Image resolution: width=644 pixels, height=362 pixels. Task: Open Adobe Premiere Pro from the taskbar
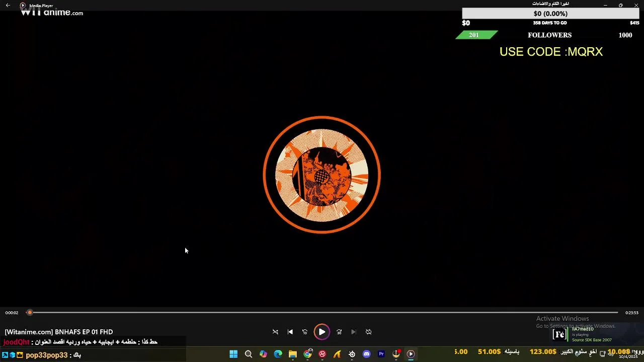381,354
